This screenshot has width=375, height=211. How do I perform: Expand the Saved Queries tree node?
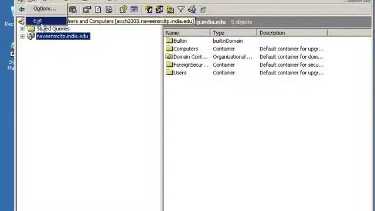(22, 29)
